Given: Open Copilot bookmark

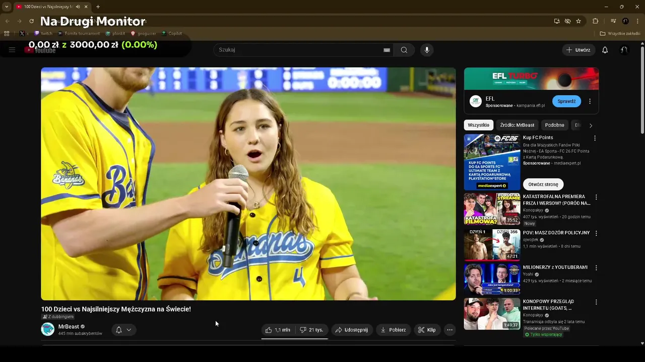Looking at the screenshot, I should coord(172,34).
